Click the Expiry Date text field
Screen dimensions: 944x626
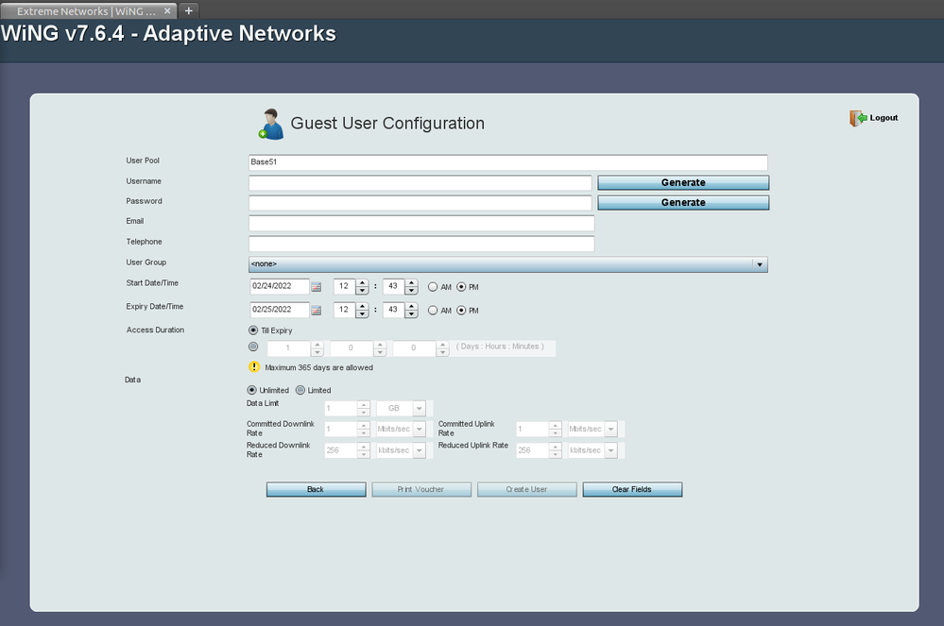tap(280, 310)
